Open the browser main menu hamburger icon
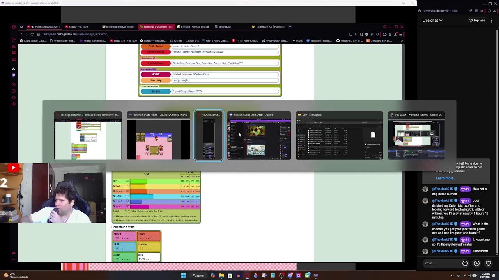 coord(400,34)
